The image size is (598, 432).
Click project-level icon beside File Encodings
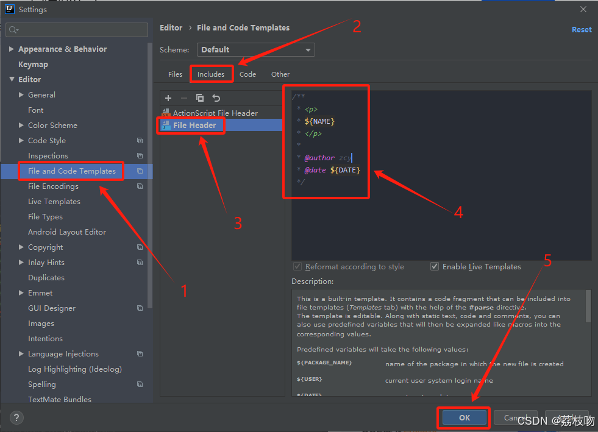[x=140, y=186]
